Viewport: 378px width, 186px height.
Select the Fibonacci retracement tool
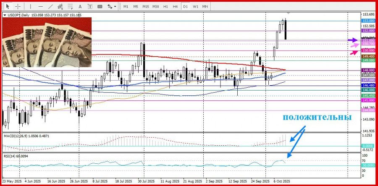[x=71, y=6]
